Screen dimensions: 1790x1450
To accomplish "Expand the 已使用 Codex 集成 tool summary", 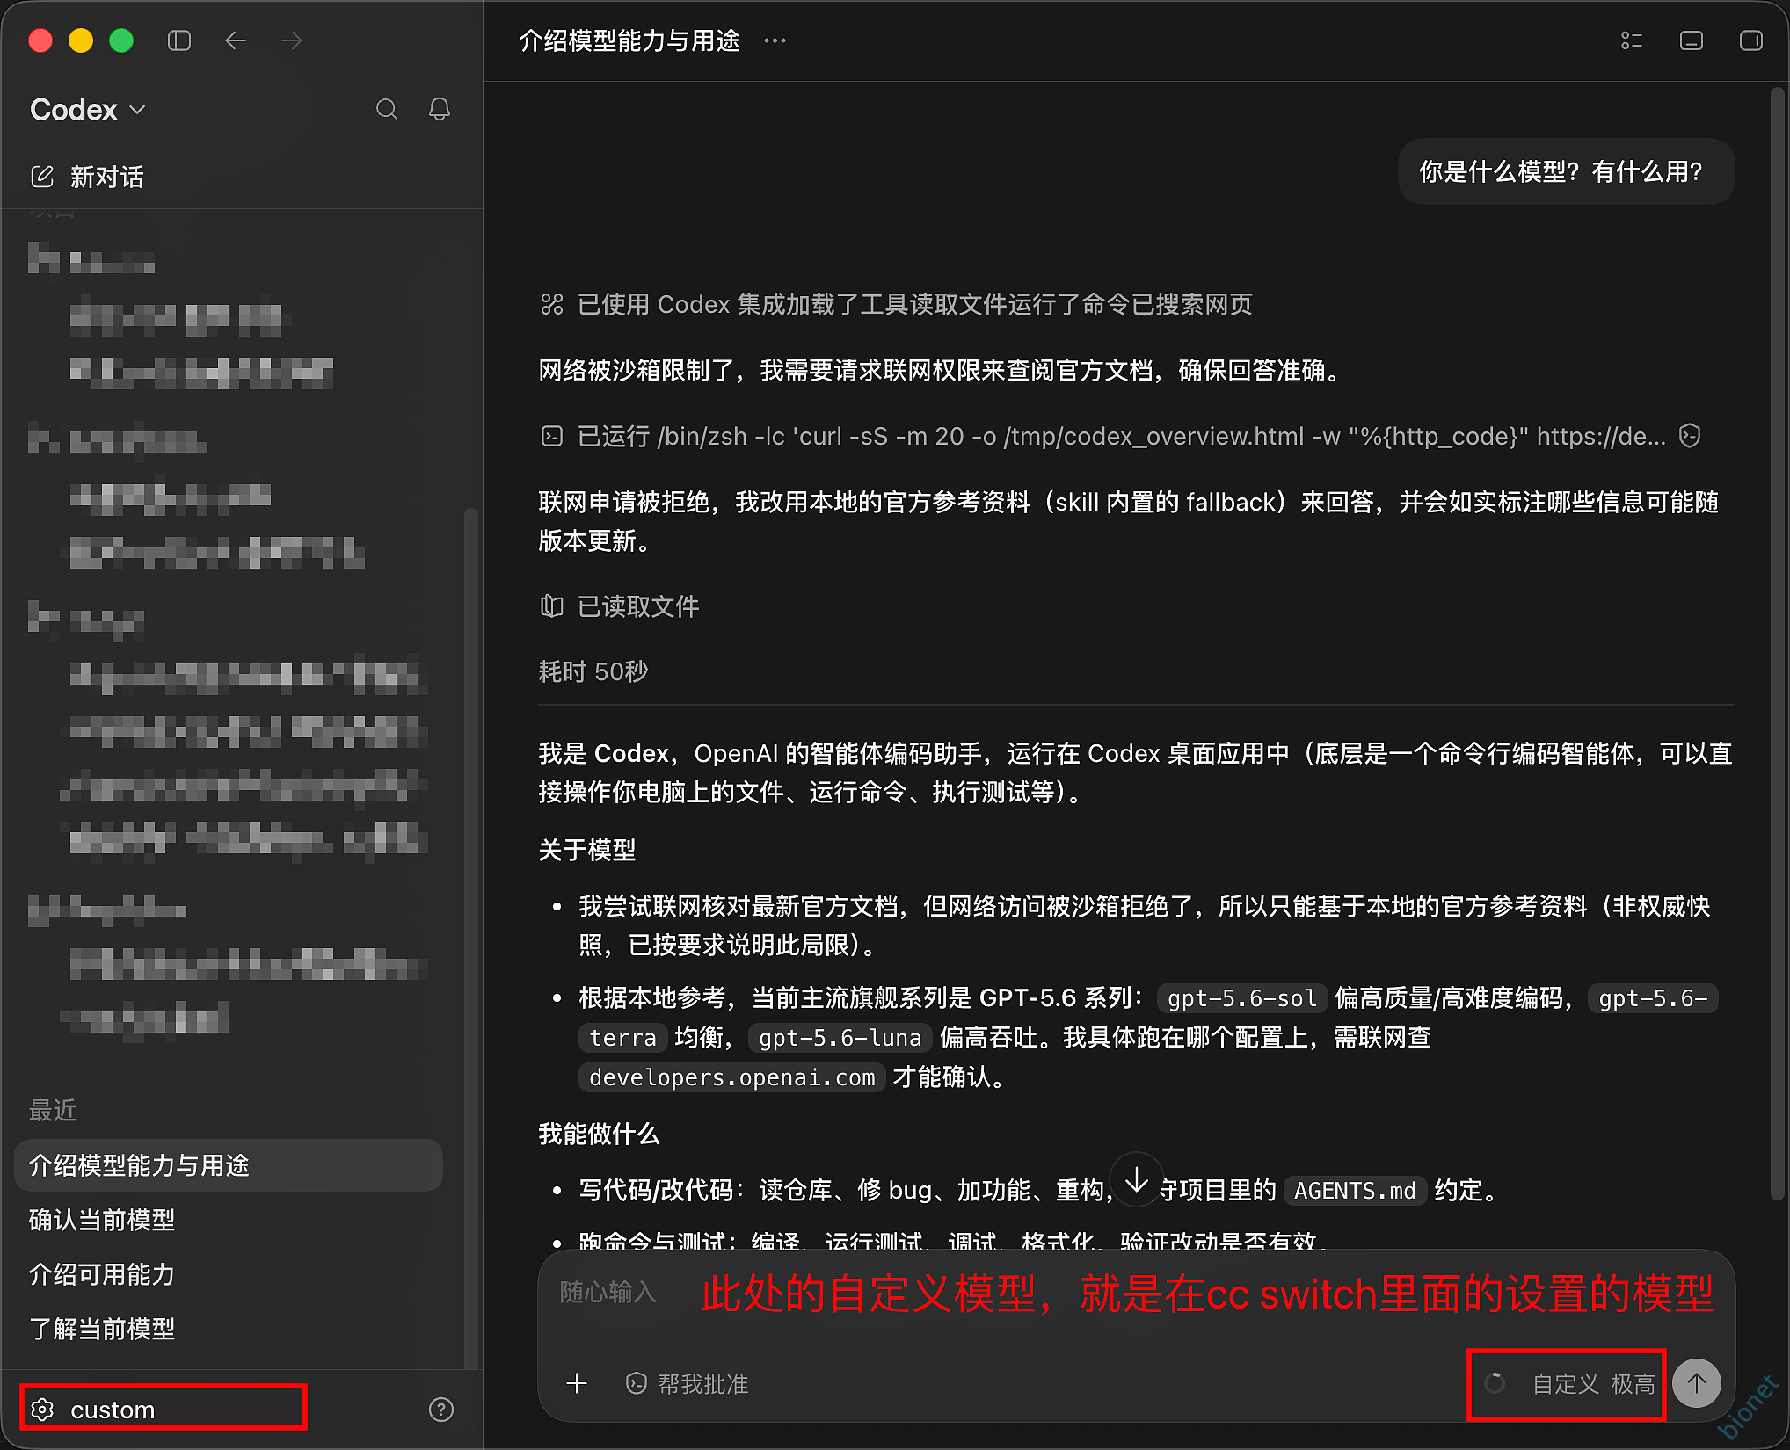I will (x=897, y=304).
